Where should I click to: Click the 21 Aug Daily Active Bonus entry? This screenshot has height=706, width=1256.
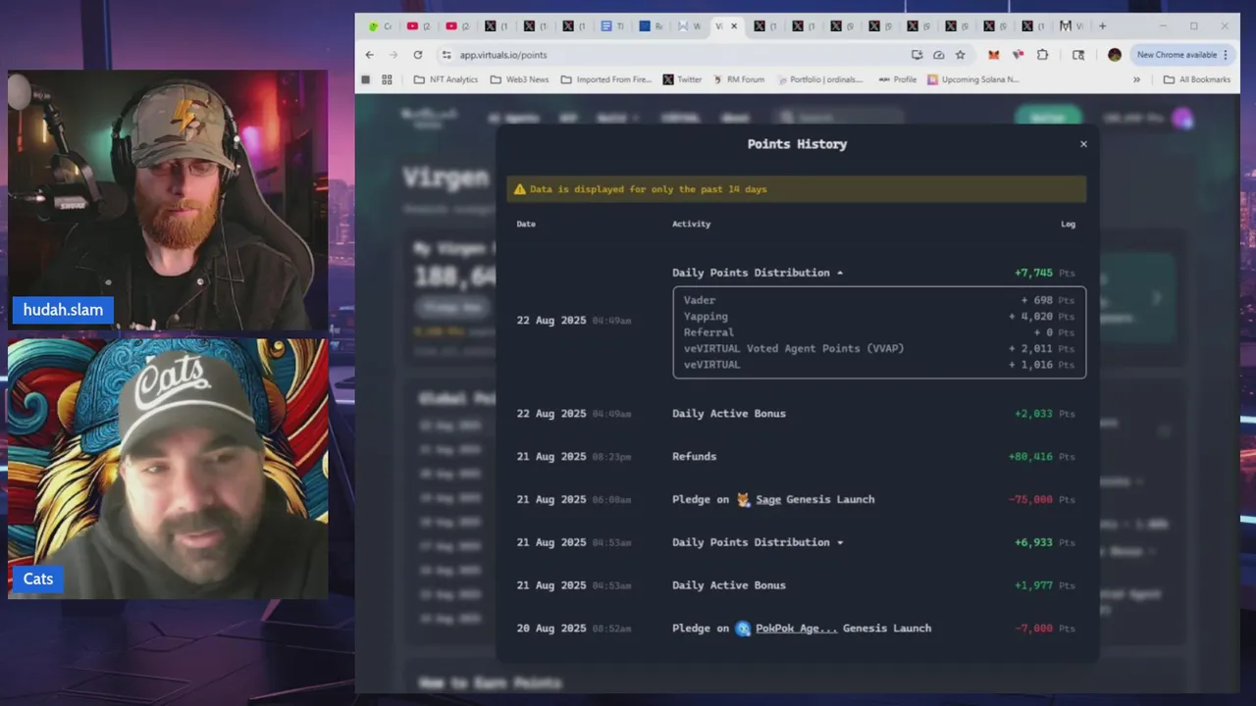click(x=729, y=585)
